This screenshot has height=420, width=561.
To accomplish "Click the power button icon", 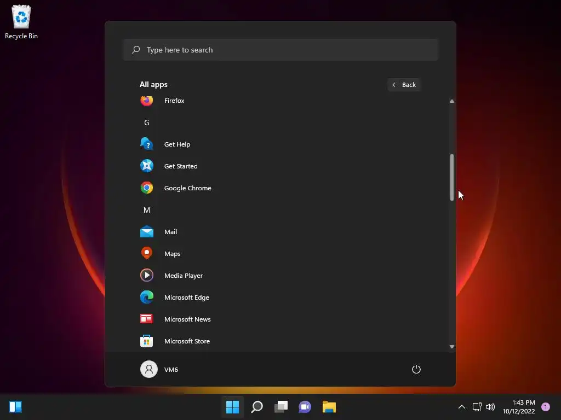I will click(416, 369).
